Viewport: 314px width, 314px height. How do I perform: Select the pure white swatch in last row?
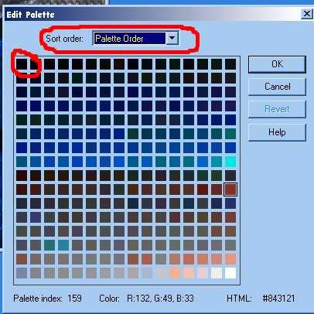pos(230,273)
